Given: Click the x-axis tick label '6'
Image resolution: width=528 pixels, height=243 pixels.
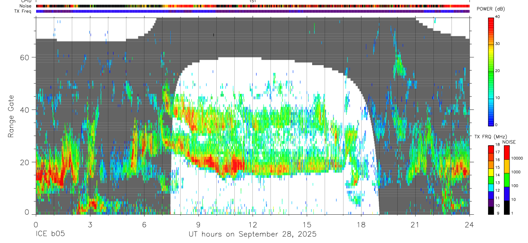Looking at the screenshot, I should (144, 225).
